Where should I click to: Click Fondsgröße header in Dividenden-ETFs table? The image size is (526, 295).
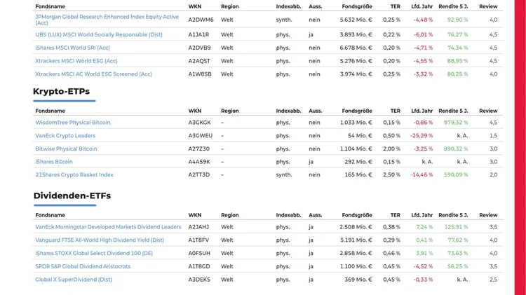(357, 215)
